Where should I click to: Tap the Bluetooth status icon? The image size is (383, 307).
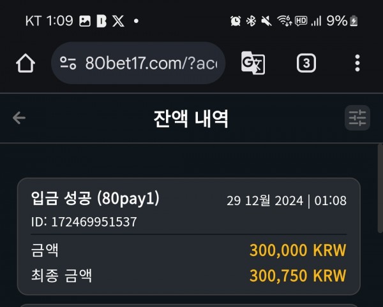click(x=251, y=21)
